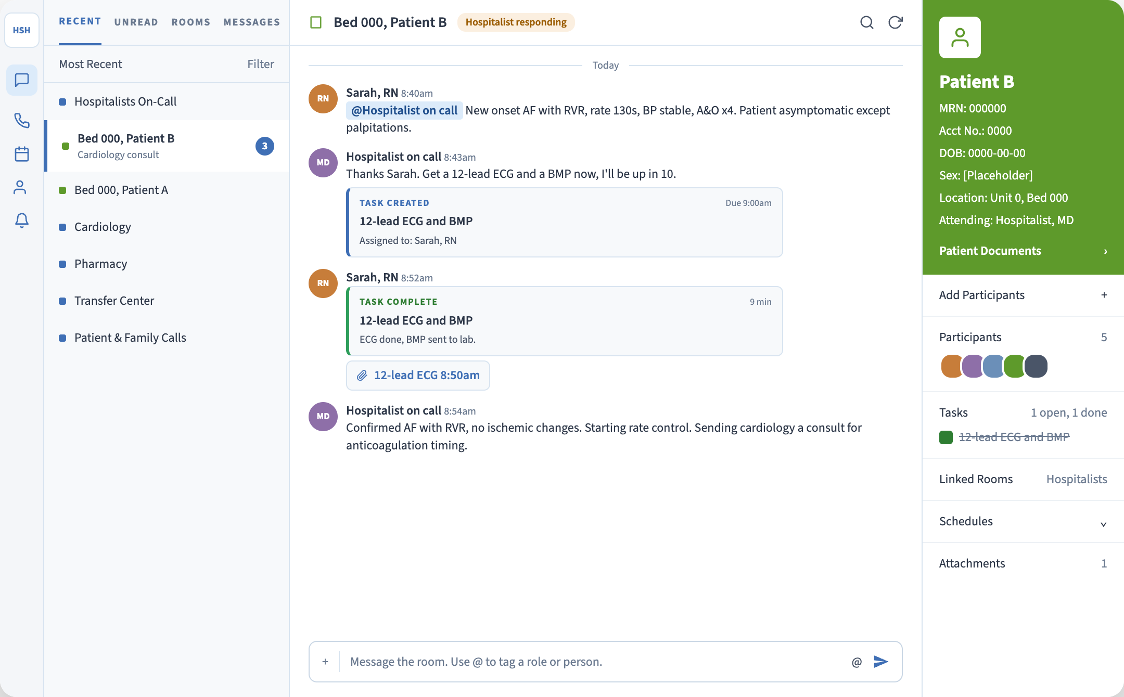Click the Filter button

[261, 64]
